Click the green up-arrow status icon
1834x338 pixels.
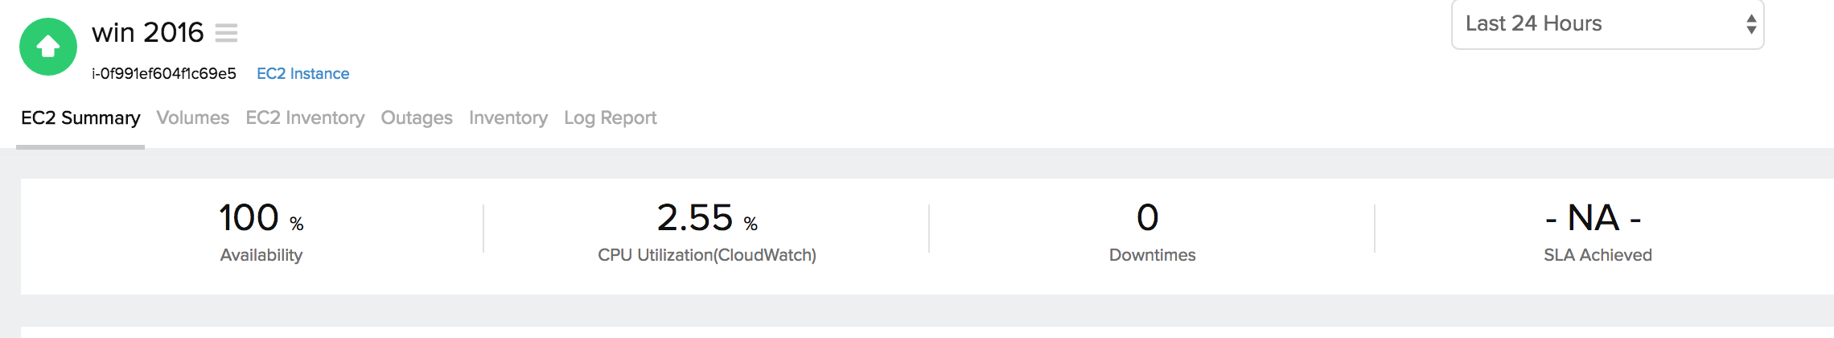48,47
